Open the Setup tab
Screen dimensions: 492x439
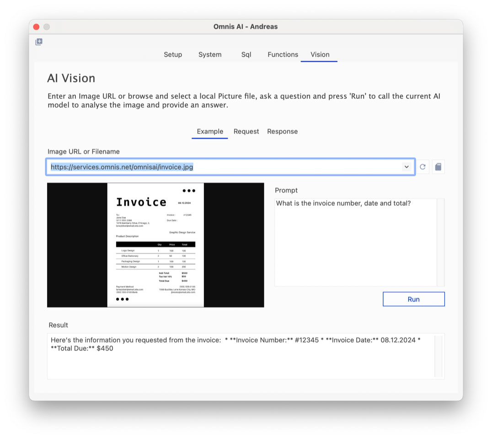(x=173, y=54)
